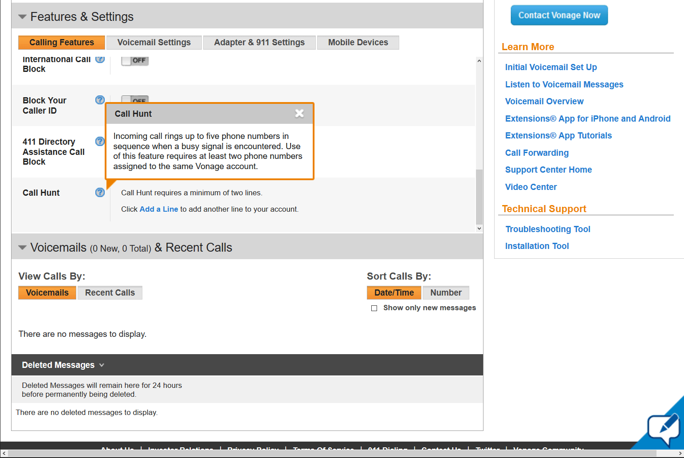The width and height of the screenshot is (684, 458).
Task: Open the feedback chat icon
Action: pyautogui.click(x=664, y=429)
